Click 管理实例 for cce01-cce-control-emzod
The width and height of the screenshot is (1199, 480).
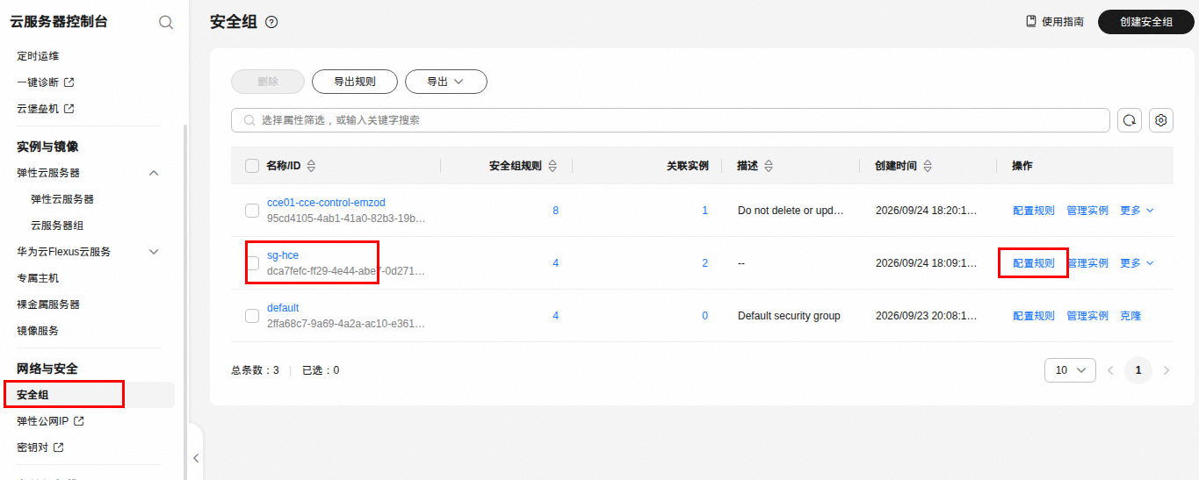pos(1087,211)
